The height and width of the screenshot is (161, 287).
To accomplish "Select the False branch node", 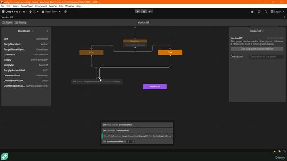I will click(91, 52).
